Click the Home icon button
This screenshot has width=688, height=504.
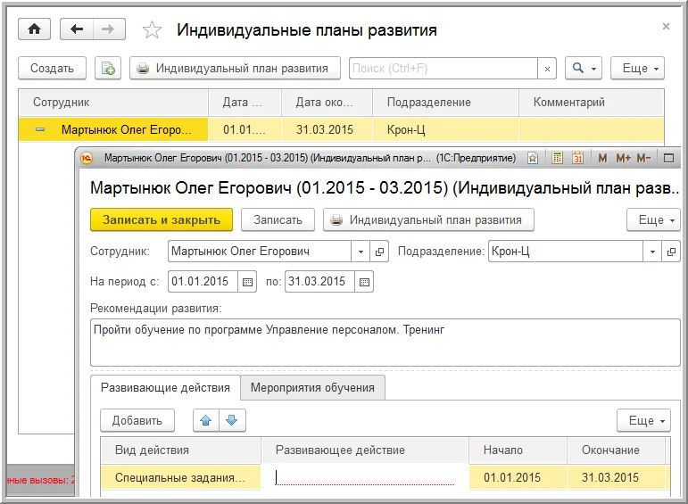pyautogui.click(x=35, y=29)
